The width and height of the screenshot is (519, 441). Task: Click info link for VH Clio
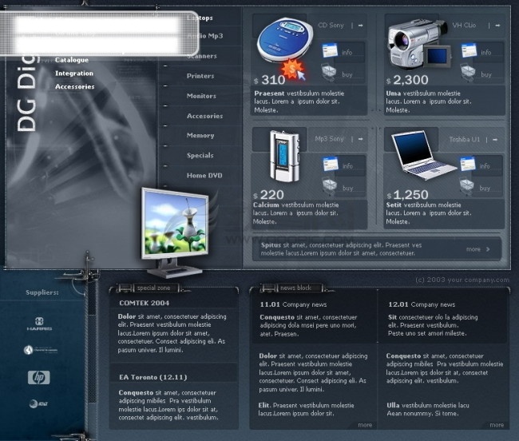[486, 52]
